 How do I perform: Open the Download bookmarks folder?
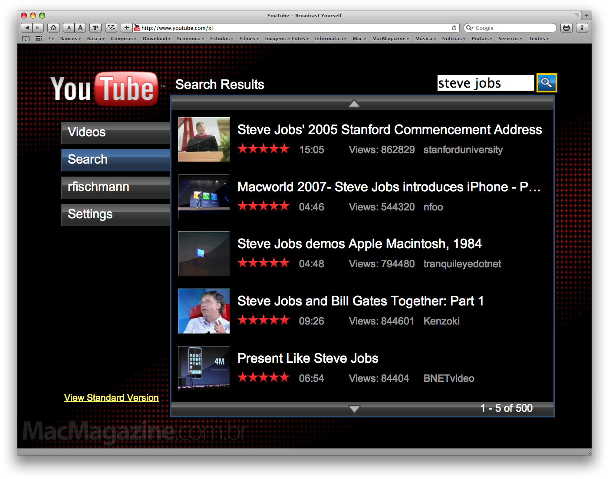[x=157, y=39]
